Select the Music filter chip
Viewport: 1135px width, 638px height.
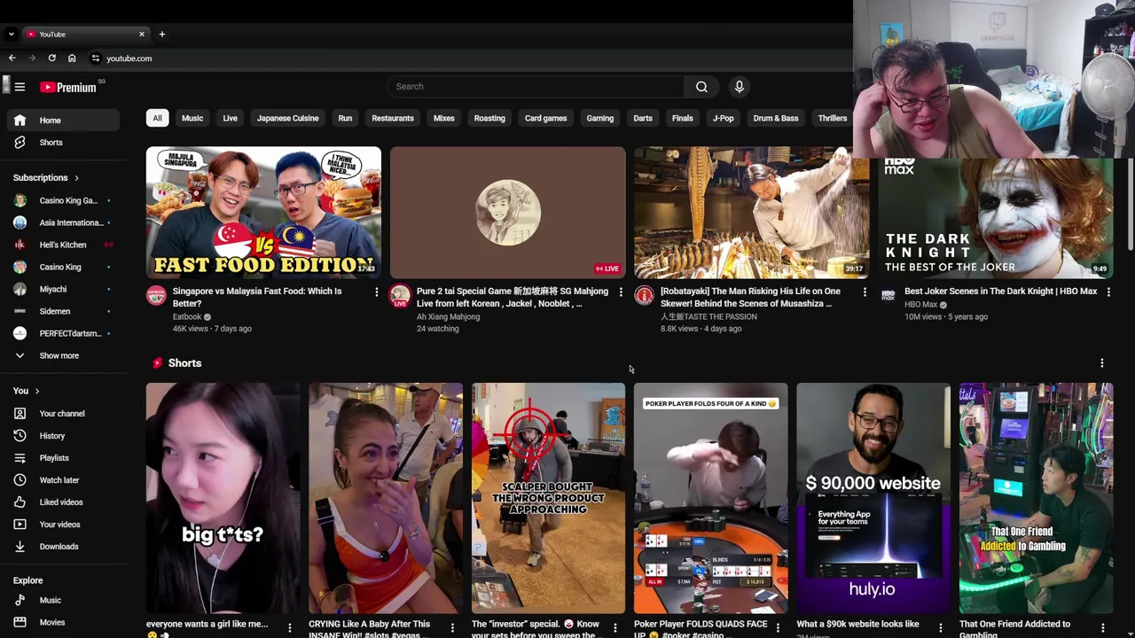click(x=192, y=118)
